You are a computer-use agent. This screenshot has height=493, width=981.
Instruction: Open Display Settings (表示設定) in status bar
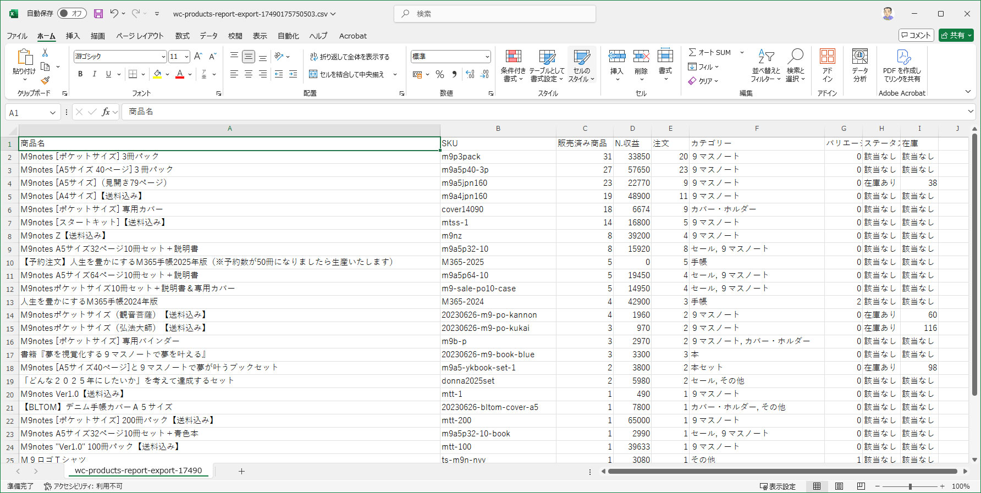click(x=778, y=486)
